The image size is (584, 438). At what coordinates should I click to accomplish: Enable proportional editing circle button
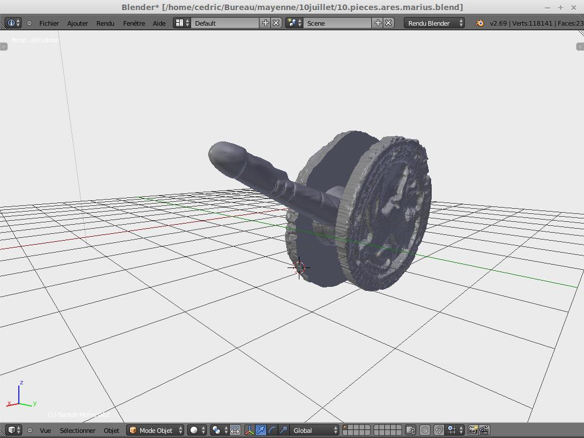(425, 430)
